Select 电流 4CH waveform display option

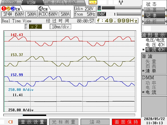[155, 49]
